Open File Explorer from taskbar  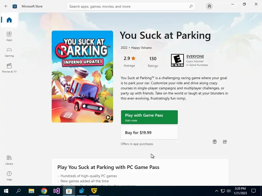click(x=31, y=191)
